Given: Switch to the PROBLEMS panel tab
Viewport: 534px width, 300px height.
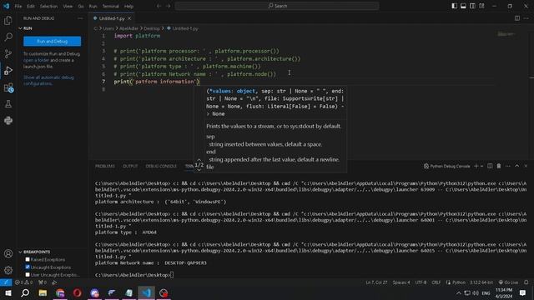Looking at the screenshot, I should click(105, 166).
